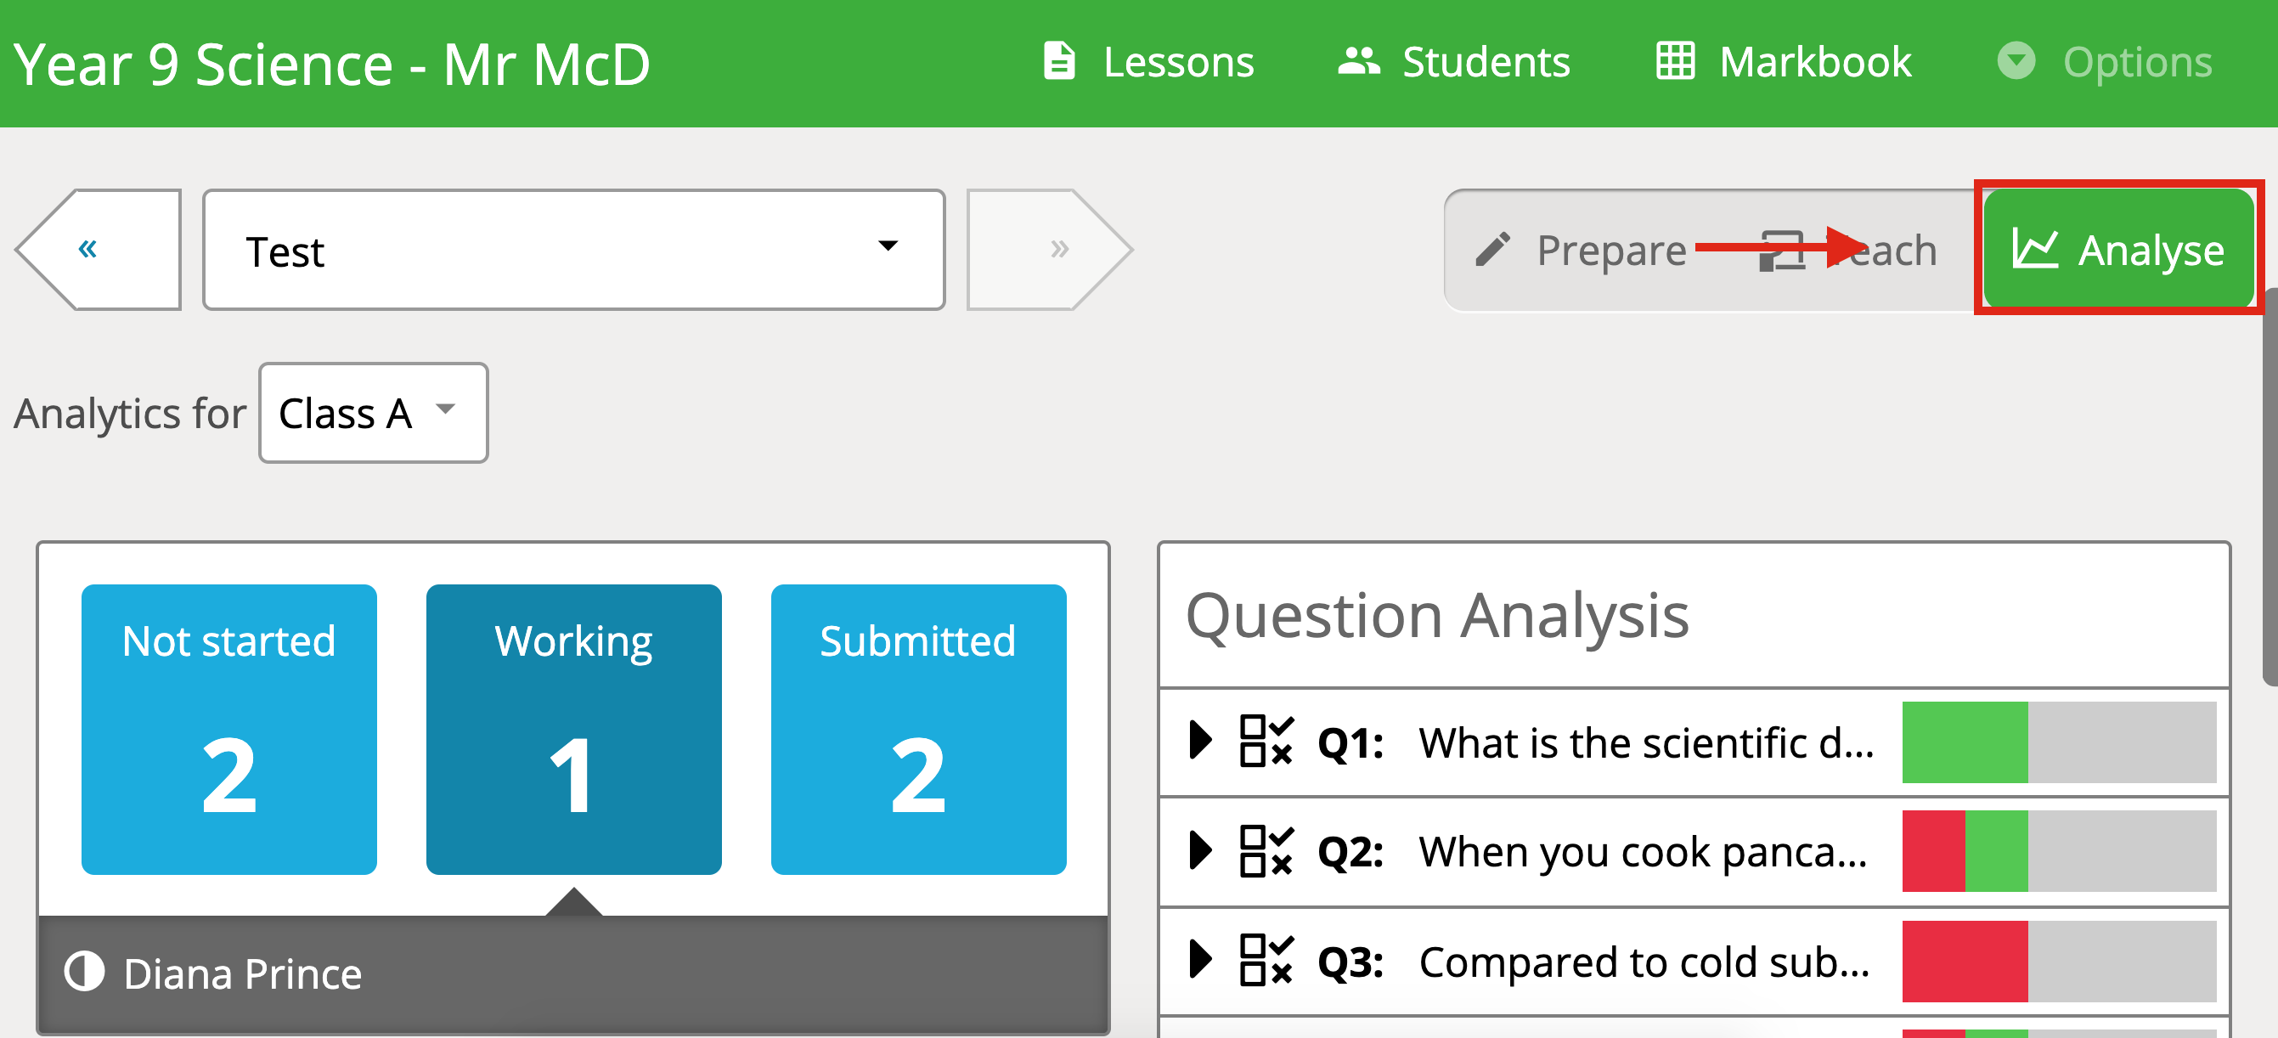Open 'Compared to cold sub...' question
The height and width of the screenshot is (1038, 2278).
pos(1644,961)
